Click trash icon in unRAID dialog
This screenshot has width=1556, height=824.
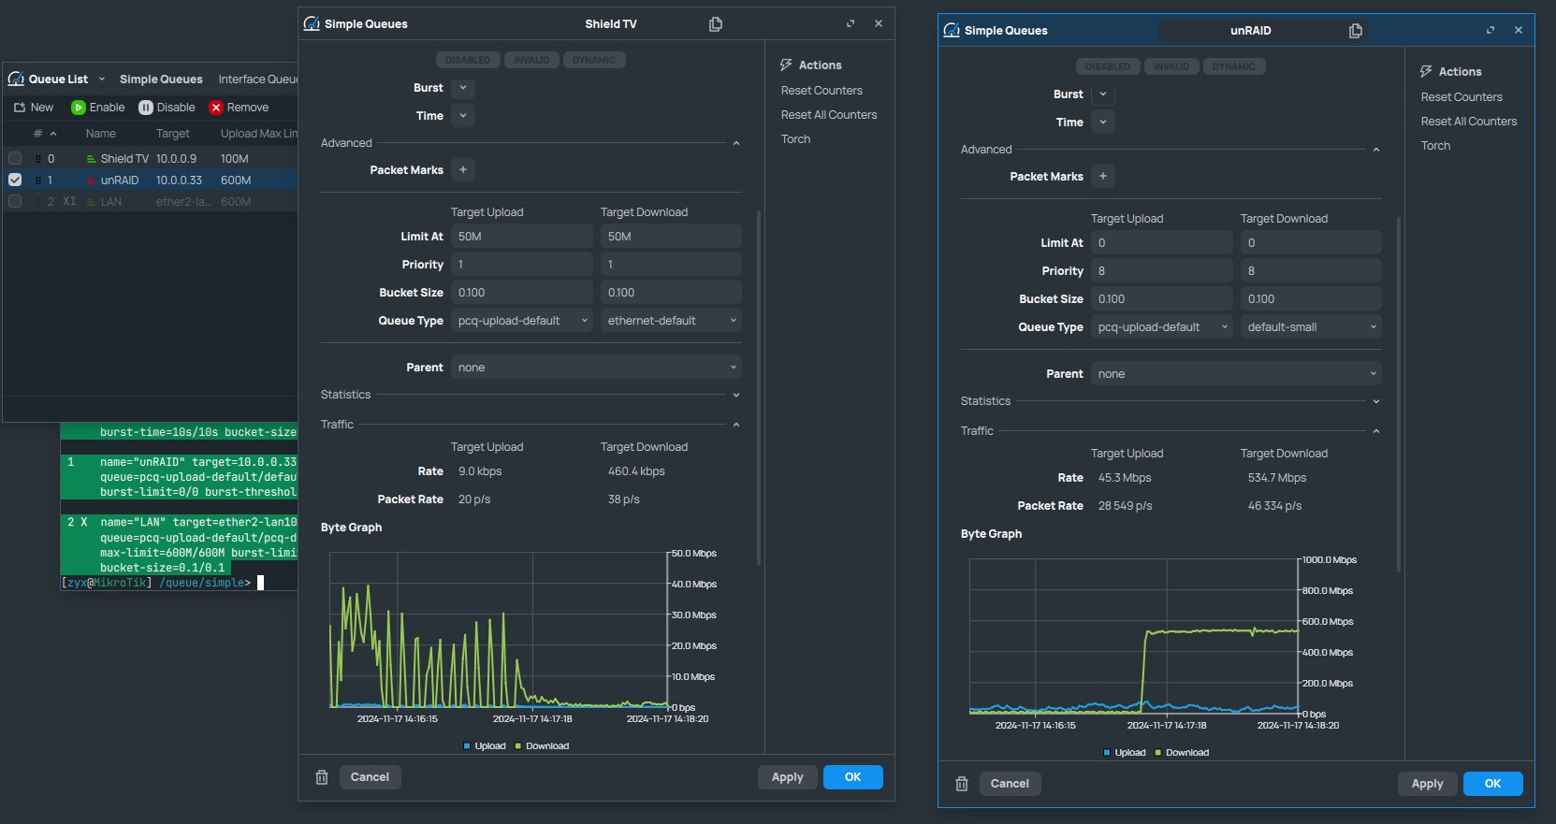point(962,784)
